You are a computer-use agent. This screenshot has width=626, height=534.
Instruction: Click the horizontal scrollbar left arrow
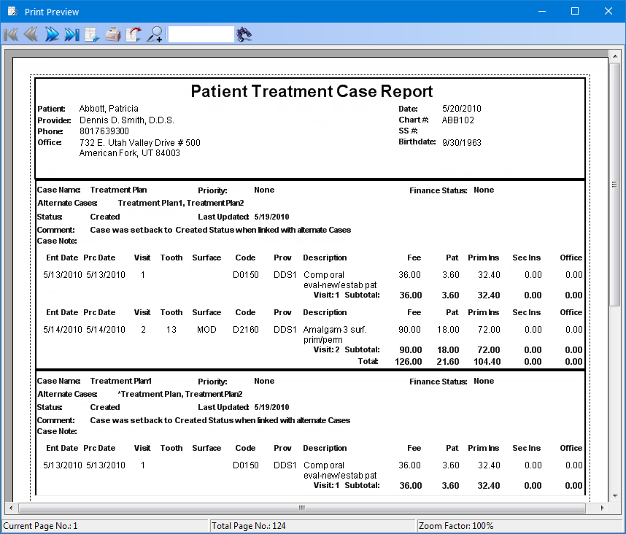click(x=10, y=508)
